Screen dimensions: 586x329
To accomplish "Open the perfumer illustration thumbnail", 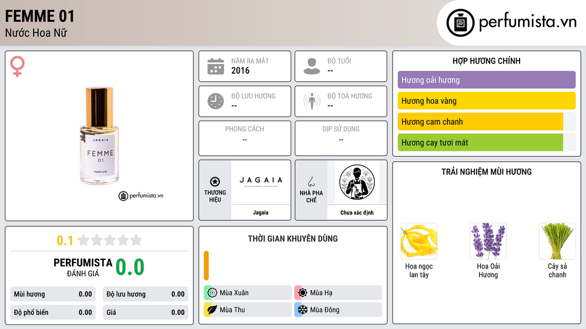I will (357, 182).
